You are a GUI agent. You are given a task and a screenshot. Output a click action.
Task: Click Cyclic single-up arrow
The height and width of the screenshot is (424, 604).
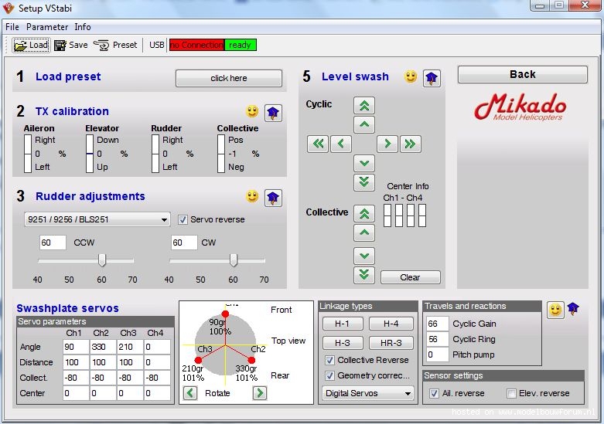364,124
